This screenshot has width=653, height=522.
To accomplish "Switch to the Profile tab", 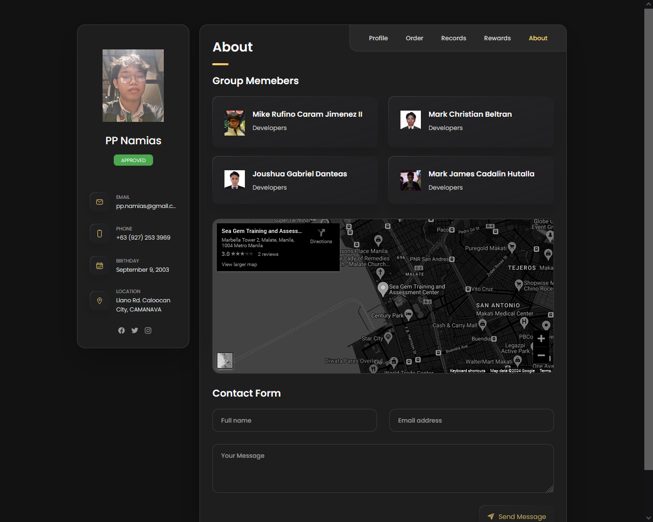I will click(378, 38).
